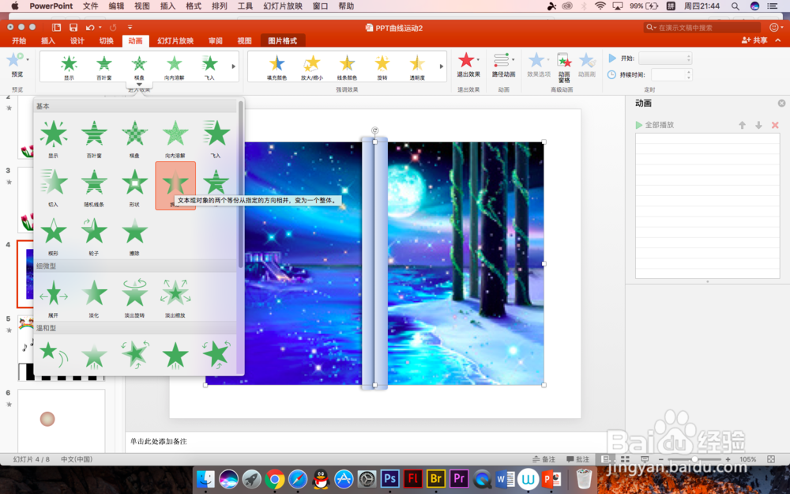Click the zoom out minus button
The height and width of the screenshot is (494, 790).
coord(661,459)
